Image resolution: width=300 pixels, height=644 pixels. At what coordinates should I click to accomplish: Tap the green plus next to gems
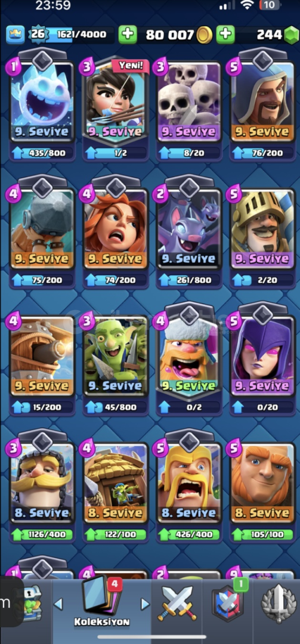pos(225,35)
